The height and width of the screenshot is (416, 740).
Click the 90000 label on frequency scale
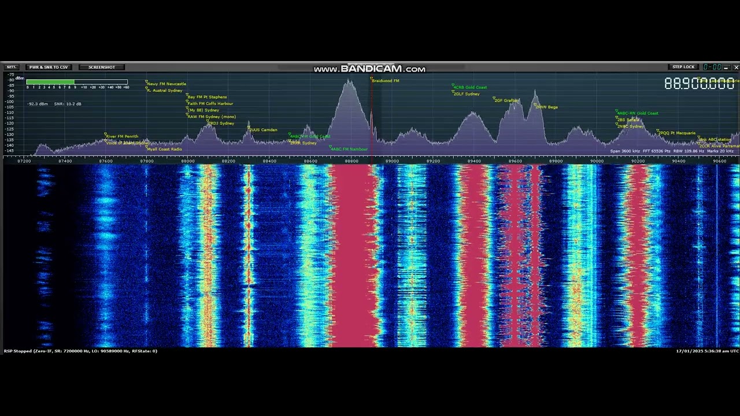tap(597, 161)
